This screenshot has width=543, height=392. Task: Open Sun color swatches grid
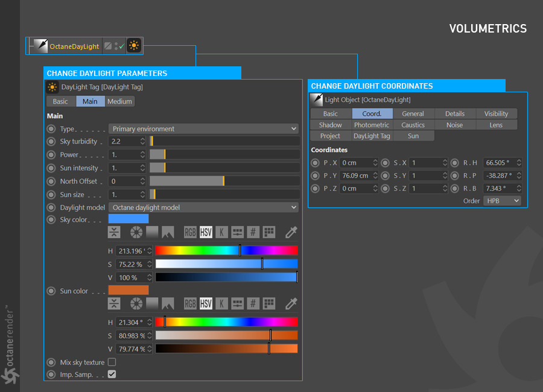(269, 303)
